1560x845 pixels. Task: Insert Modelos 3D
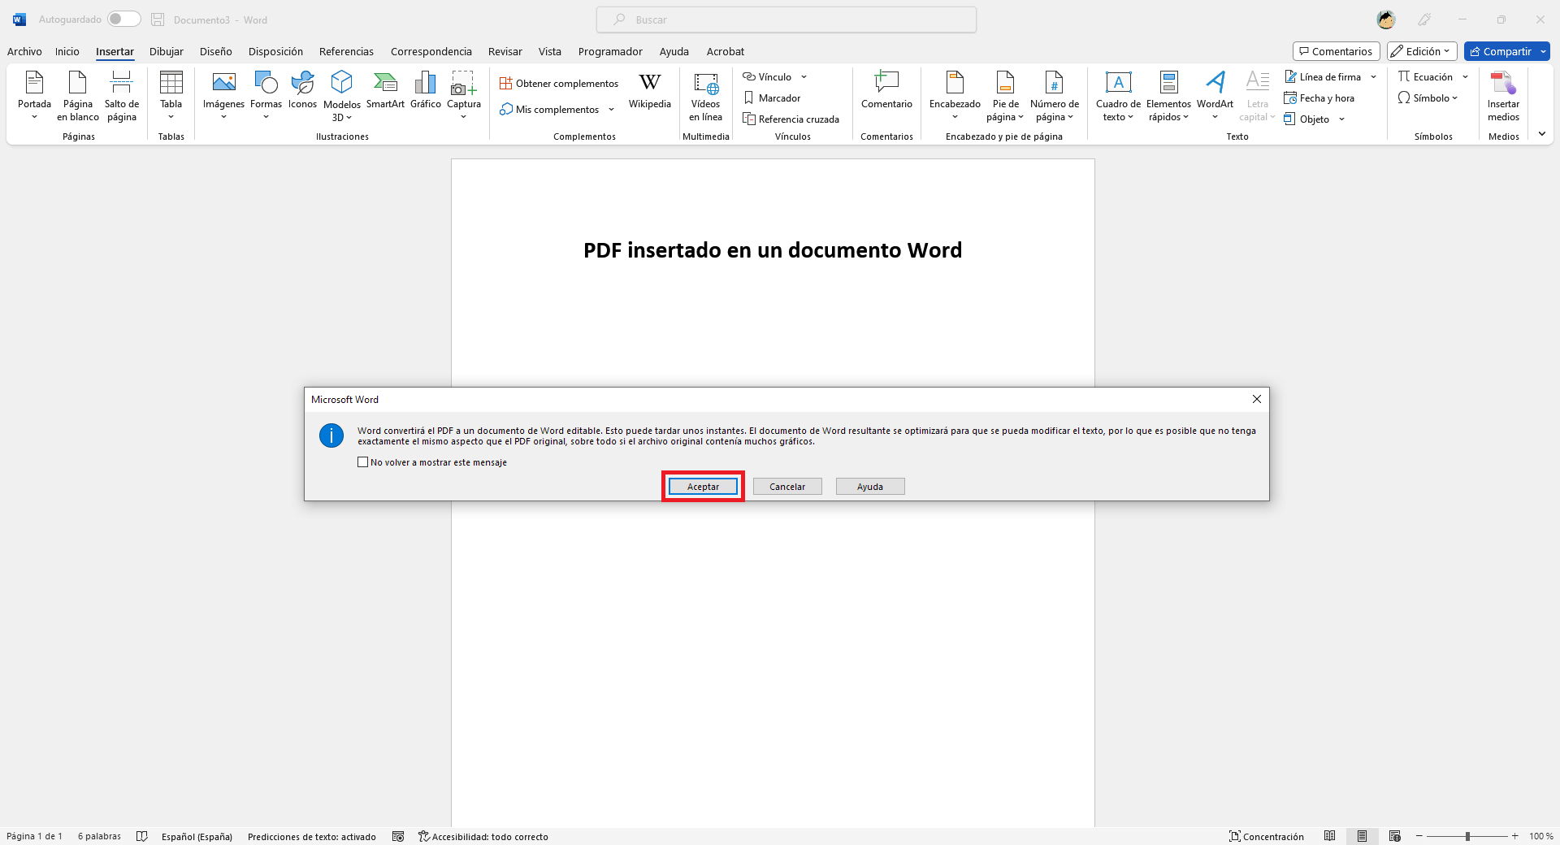click(342, 95)
